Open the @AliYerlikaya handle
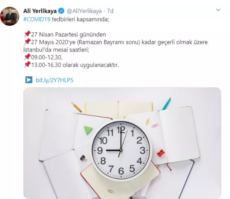This screenshot has width=230, height=199. (84, 11)
